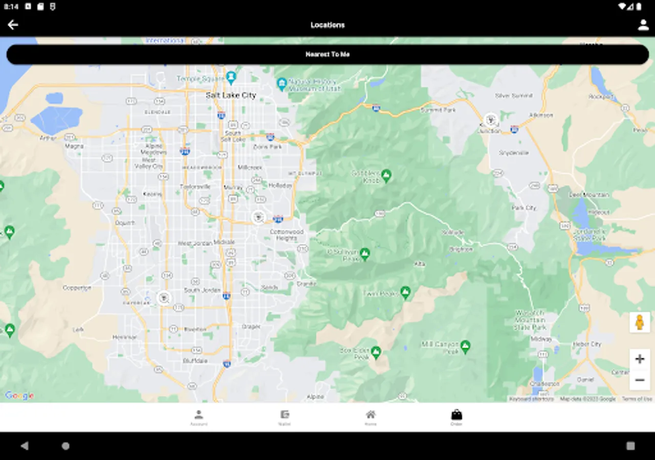Click the Bluffdale map label

coord(196,360)
